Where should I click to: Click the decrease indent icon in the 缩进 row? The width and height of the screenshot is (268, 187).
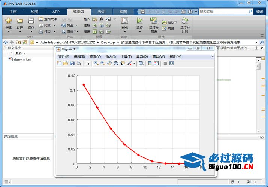click(108, 31)
